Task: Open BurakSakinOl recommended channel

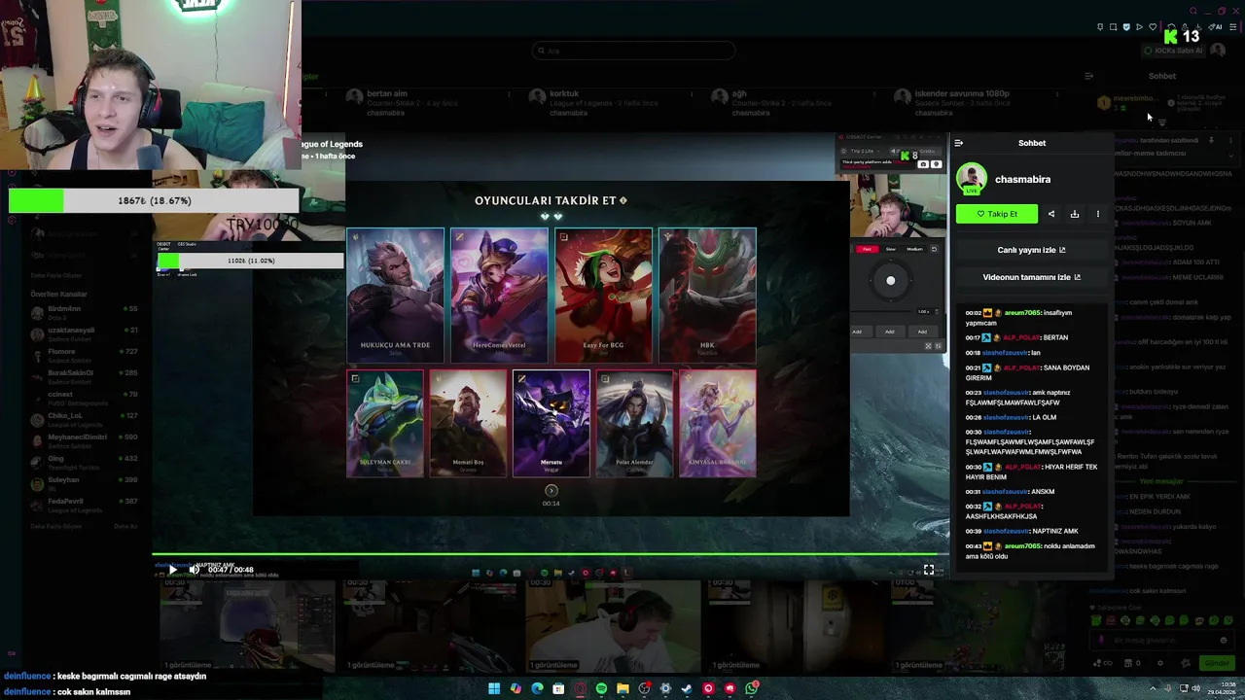Action: 85,376
